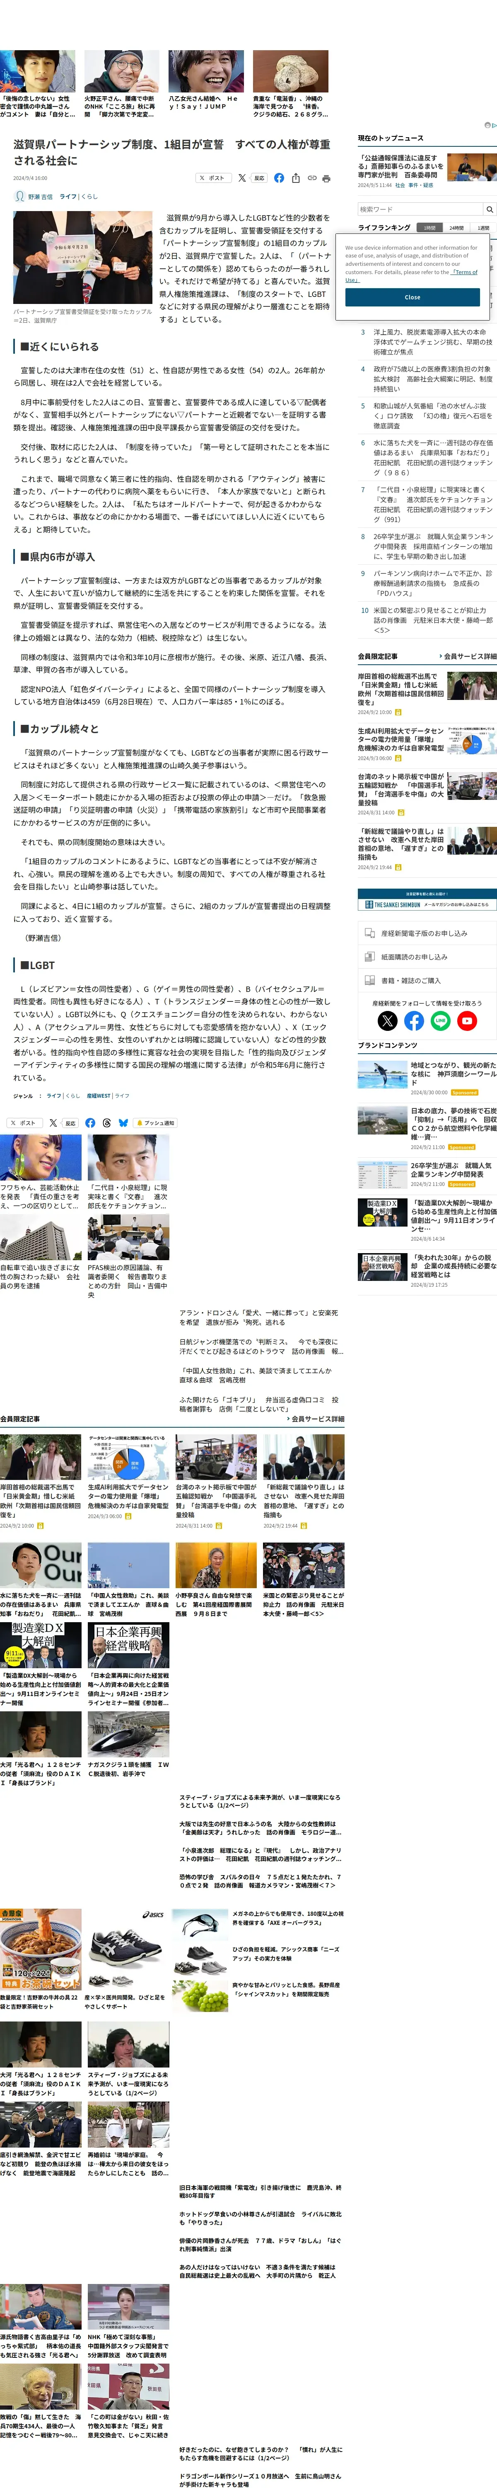
Task: Open the main article partnership photo
Action: tap(82, 258)
